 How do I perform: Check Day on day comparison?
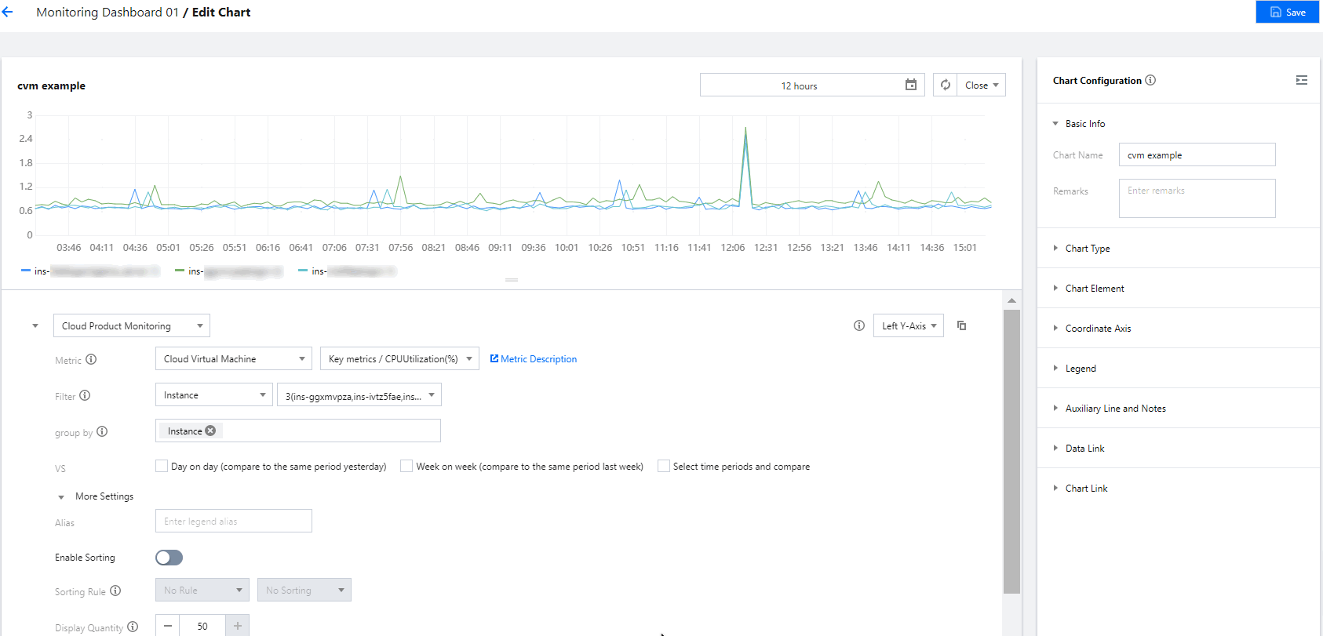[x=162, y=466]
